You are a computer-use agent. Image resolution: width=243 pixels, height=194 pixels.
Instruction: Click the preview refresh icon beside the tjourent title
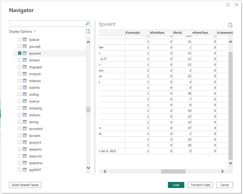coord(230,25)
